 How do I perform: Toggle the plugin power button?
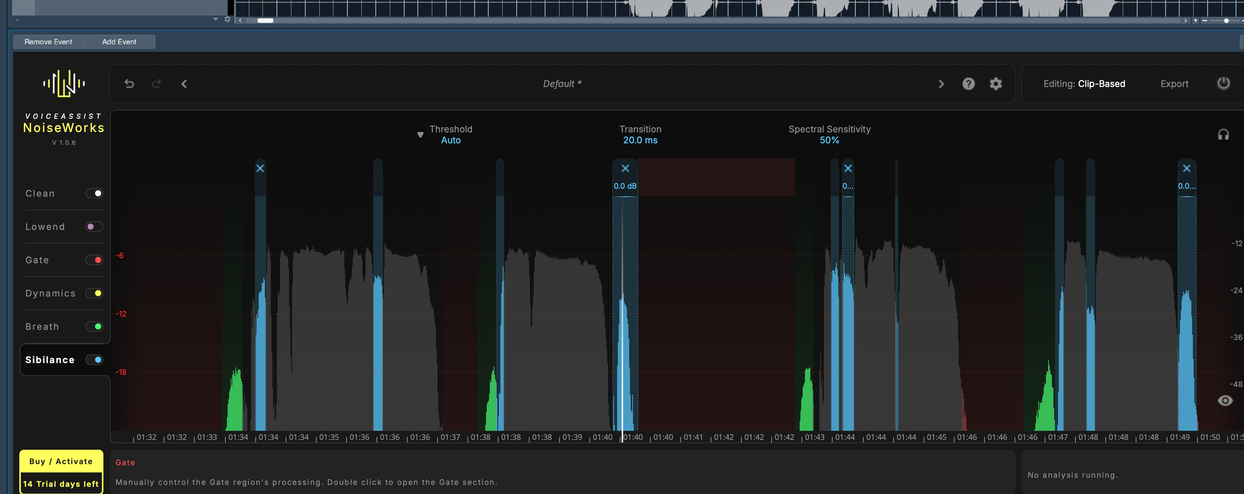point(1223,83)
